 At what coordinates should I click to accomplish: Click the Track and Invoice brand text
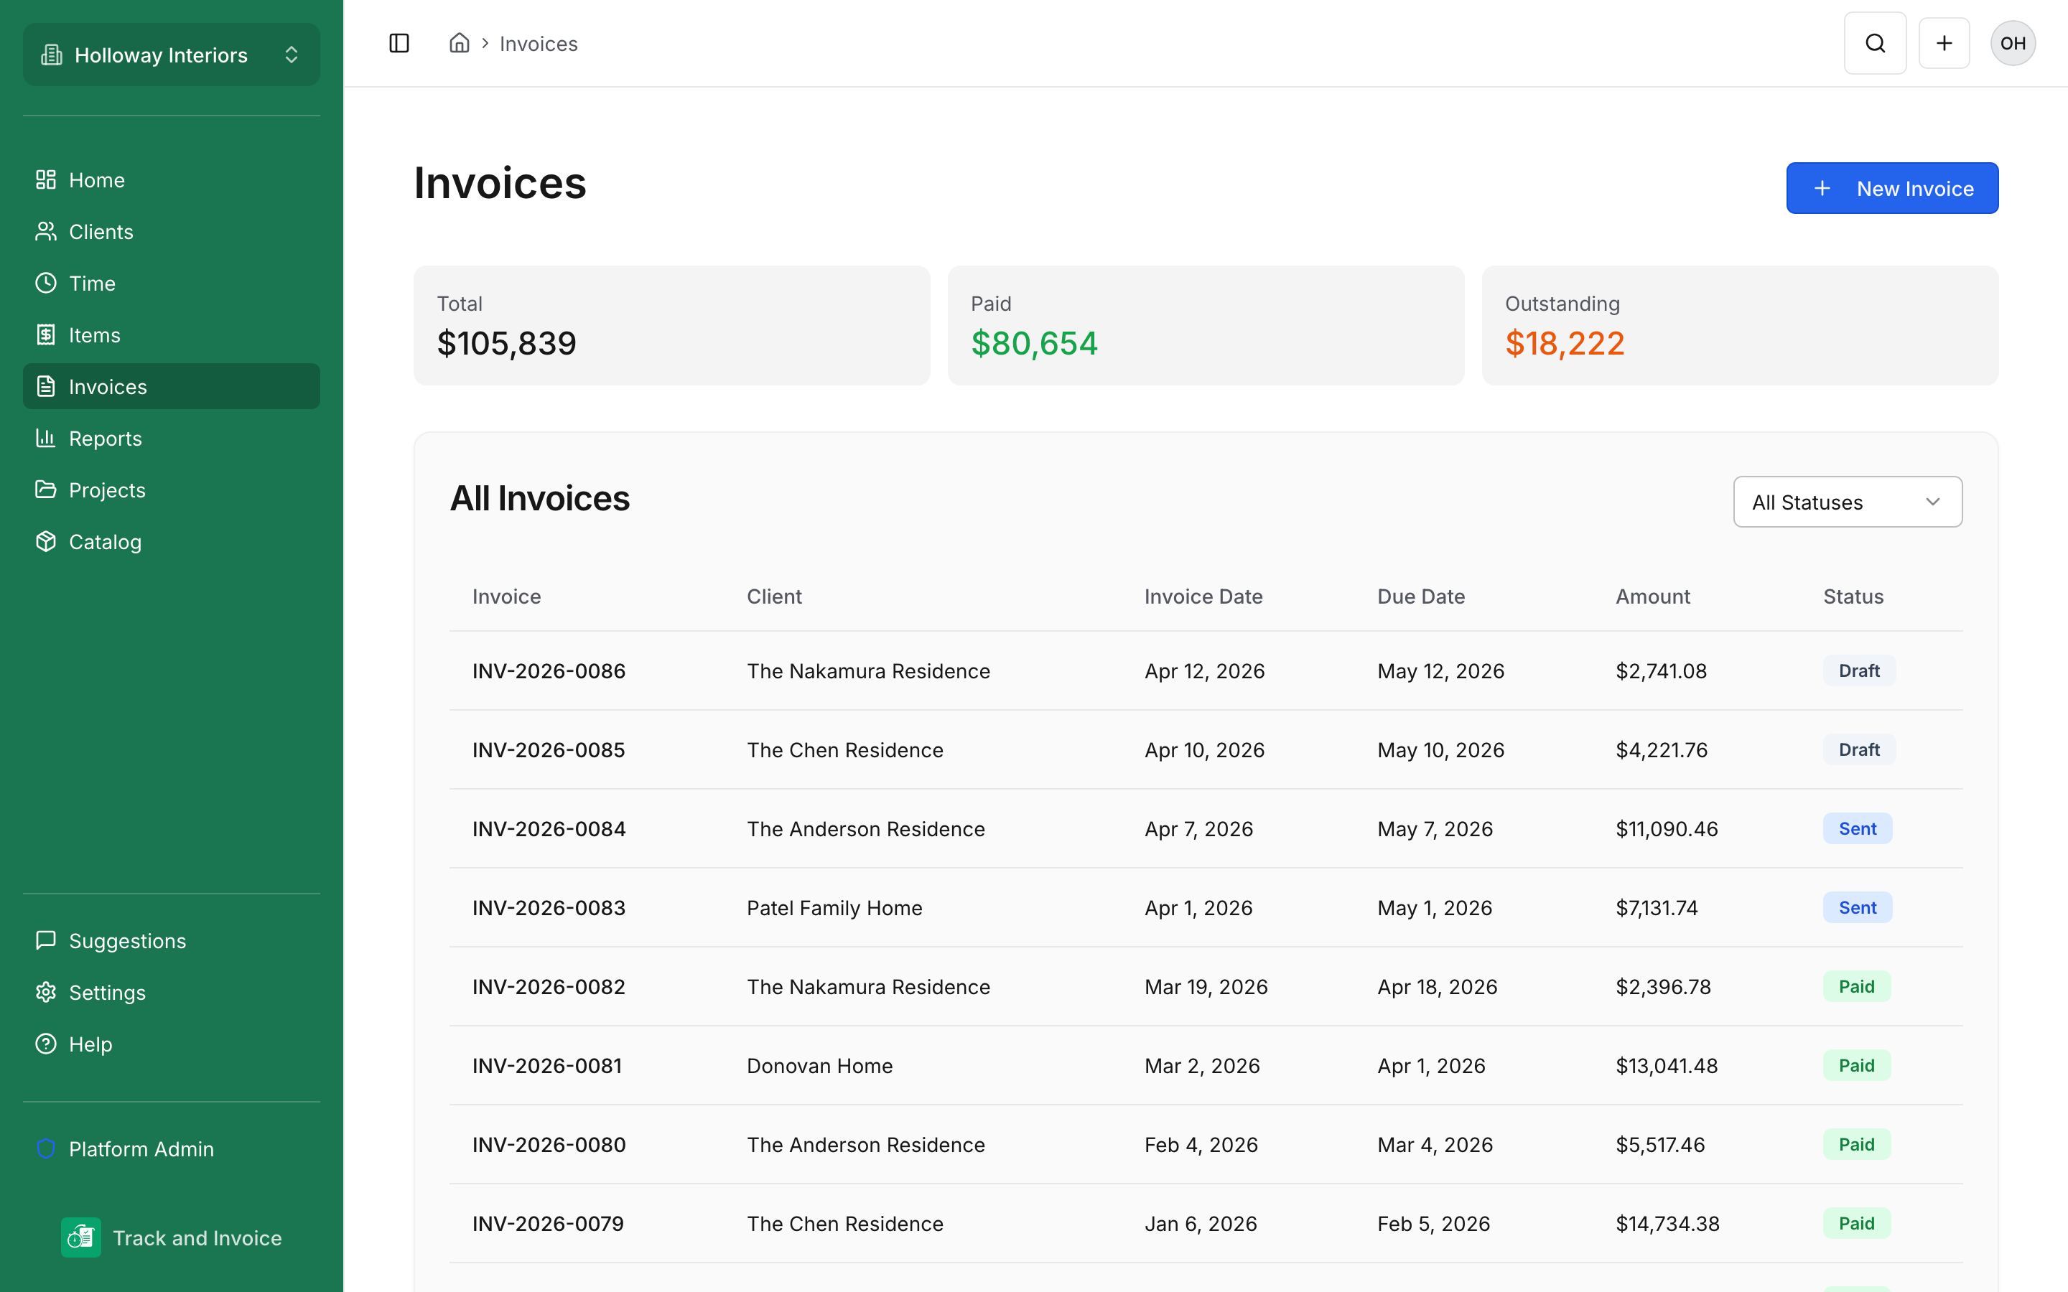(x=197, y=1237)
